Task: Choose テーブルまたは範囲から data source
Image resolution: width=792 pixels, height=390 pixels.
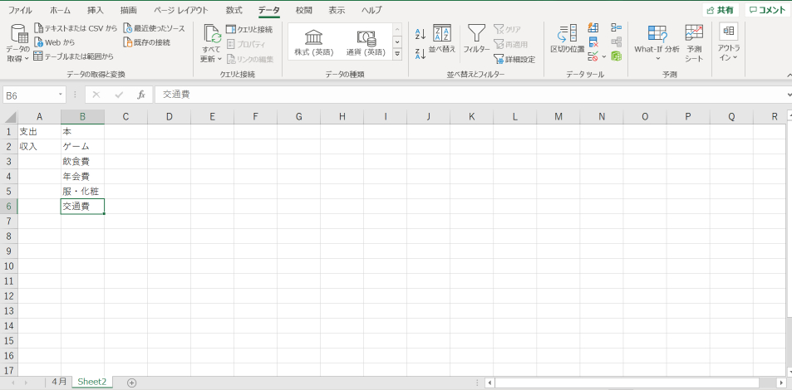Action: pos(73,56)
